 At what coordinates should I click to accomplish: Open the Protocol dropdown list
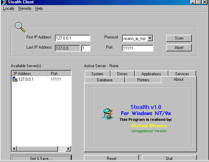150,38
